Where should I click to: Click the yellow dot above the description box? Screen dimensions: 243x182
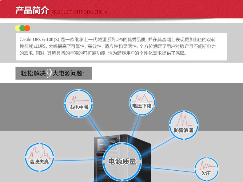[x=18, y=28]
